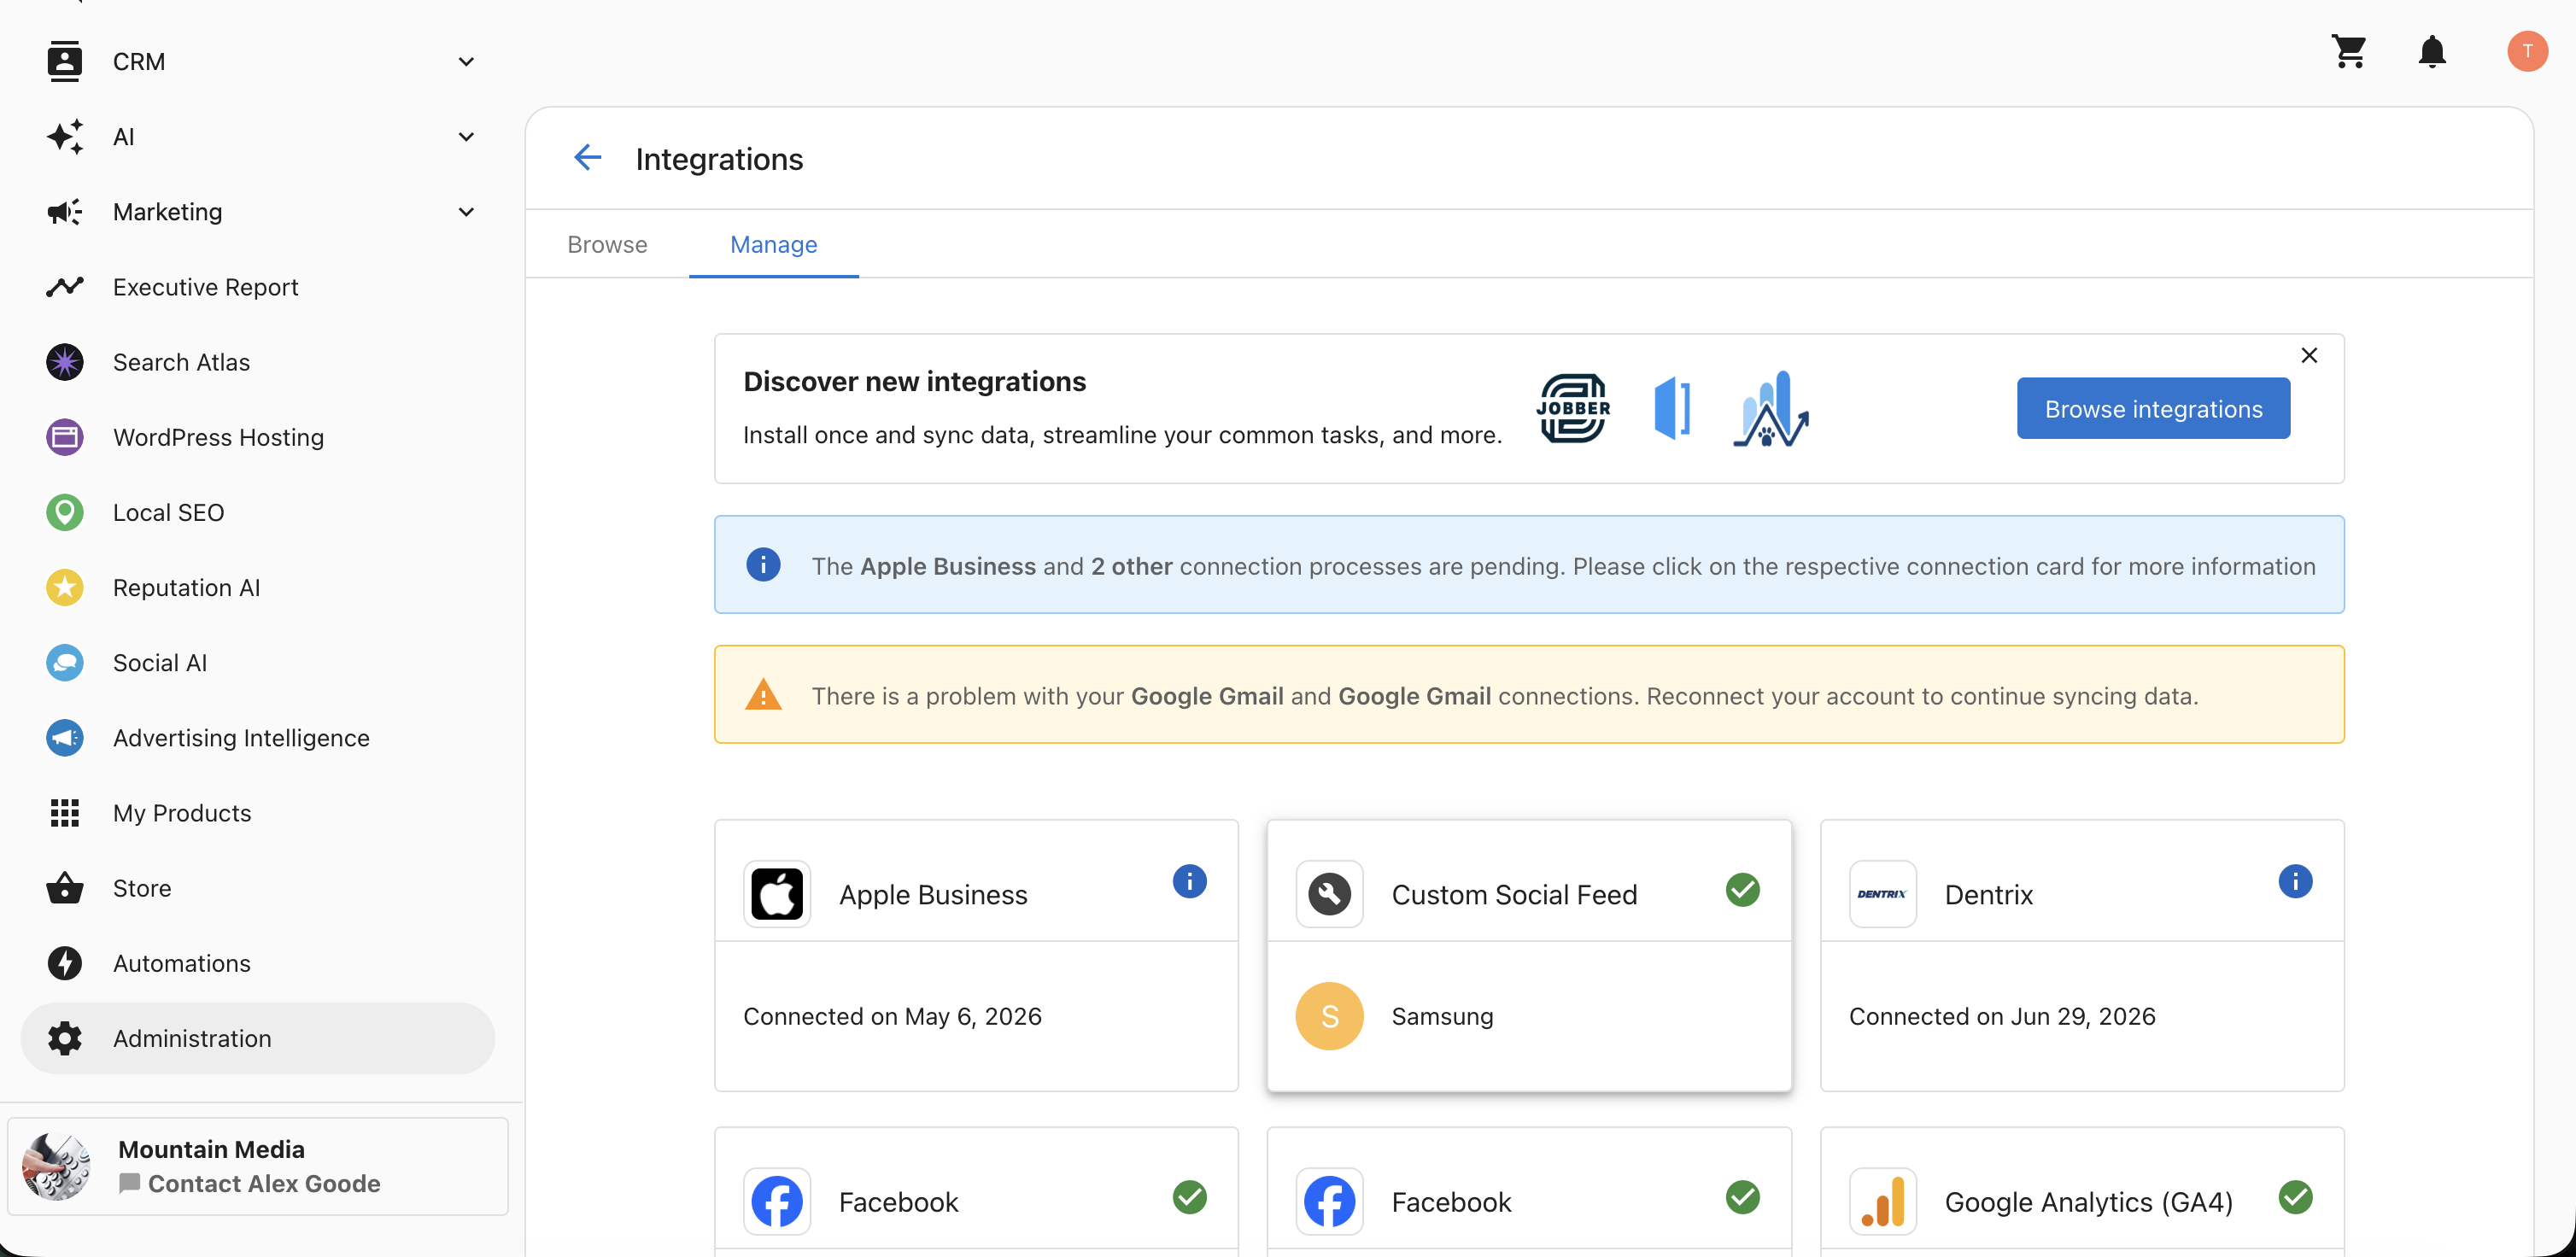The height and width of the screenshot is (1257, 2576).
Task: Click the Jobber logo in banner
Action: point(1573,408)
